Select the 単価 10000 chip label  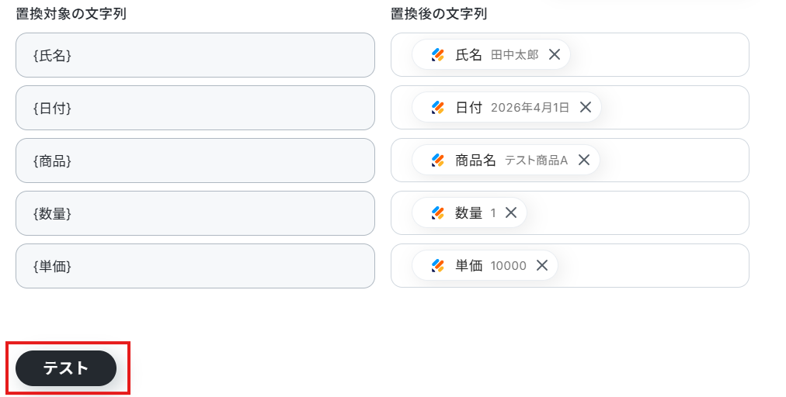[x=489, y=266]
